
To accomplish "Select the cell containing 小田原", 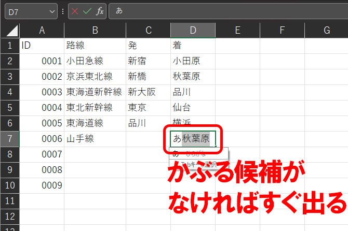I will pyautogui.click(x=193, y=61).
